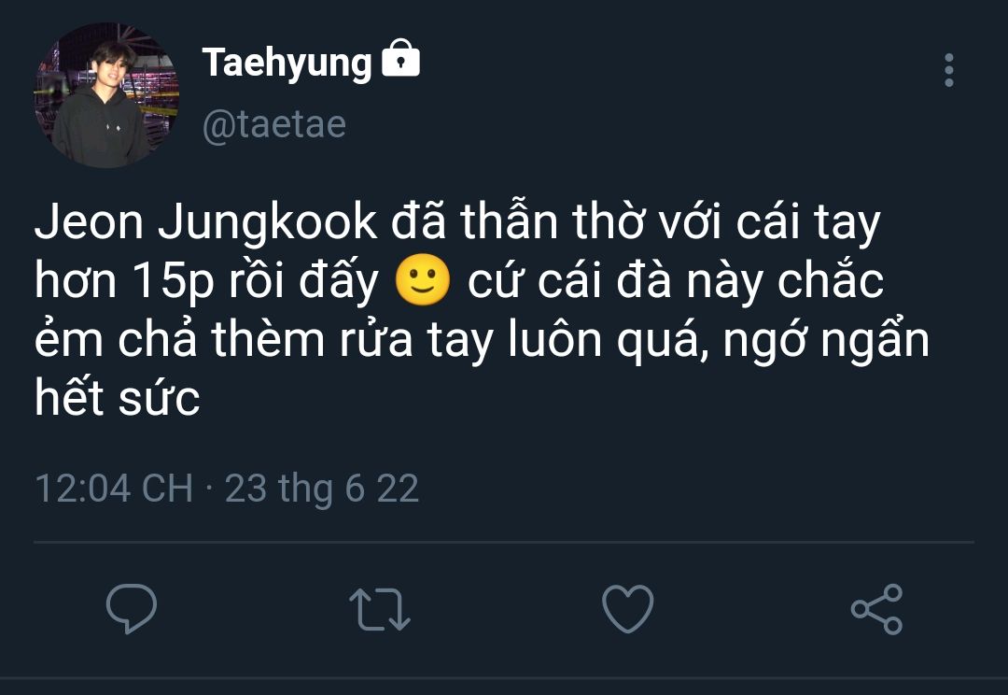The image size is (1008, 695).
Task: Reply to Taehyung's tweet
Action: 132,609
